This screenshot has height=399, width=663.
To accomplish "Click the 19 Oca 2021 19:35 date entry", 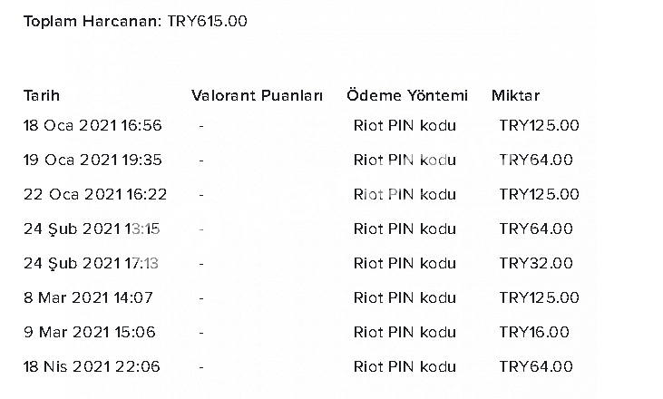I will click(93, 161).
